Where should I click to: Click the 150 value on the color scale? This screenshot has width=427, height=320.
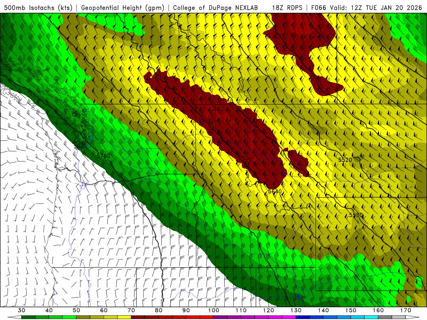coord(351,310)
